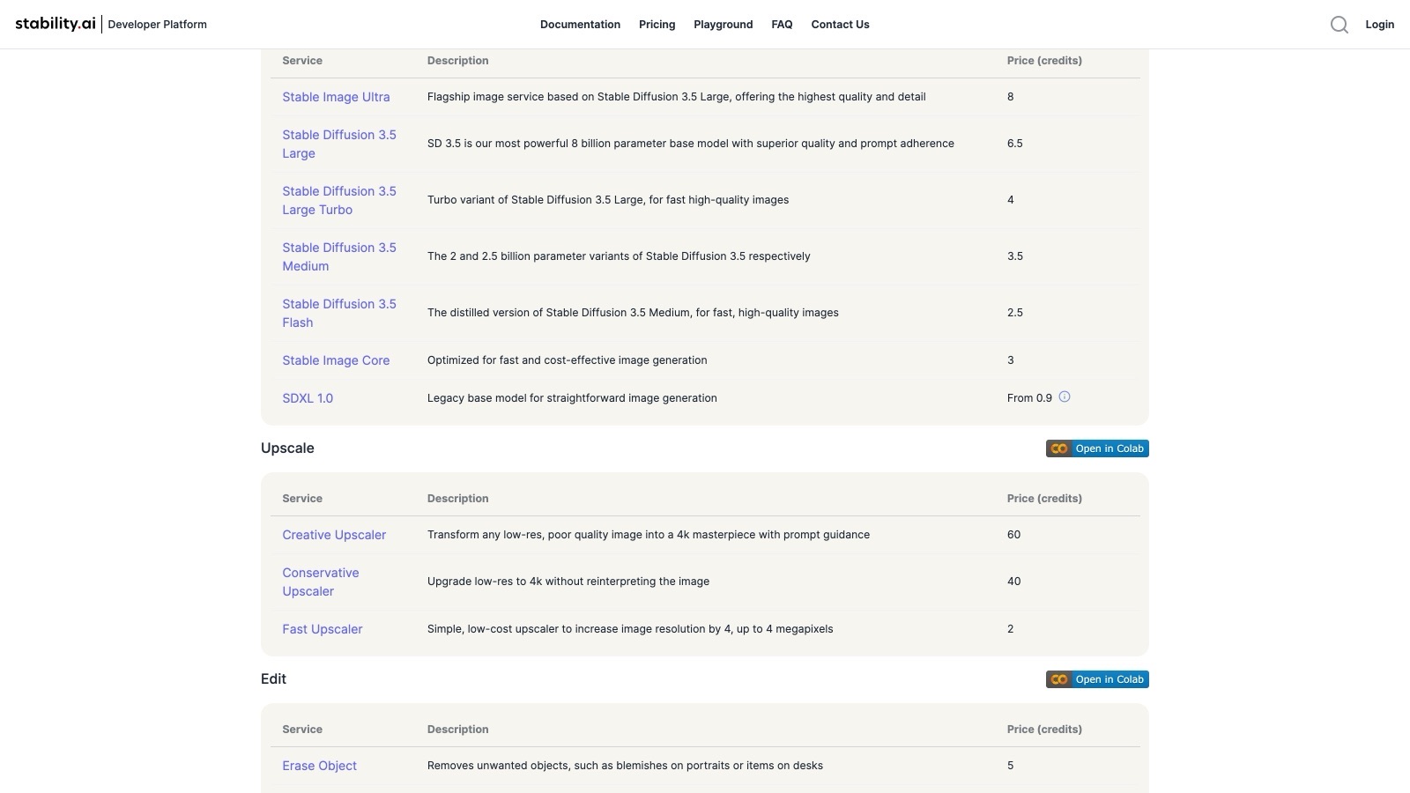Click the 6.5 credits price cell
1410x793 pixels.
(x=1015, y=144)
